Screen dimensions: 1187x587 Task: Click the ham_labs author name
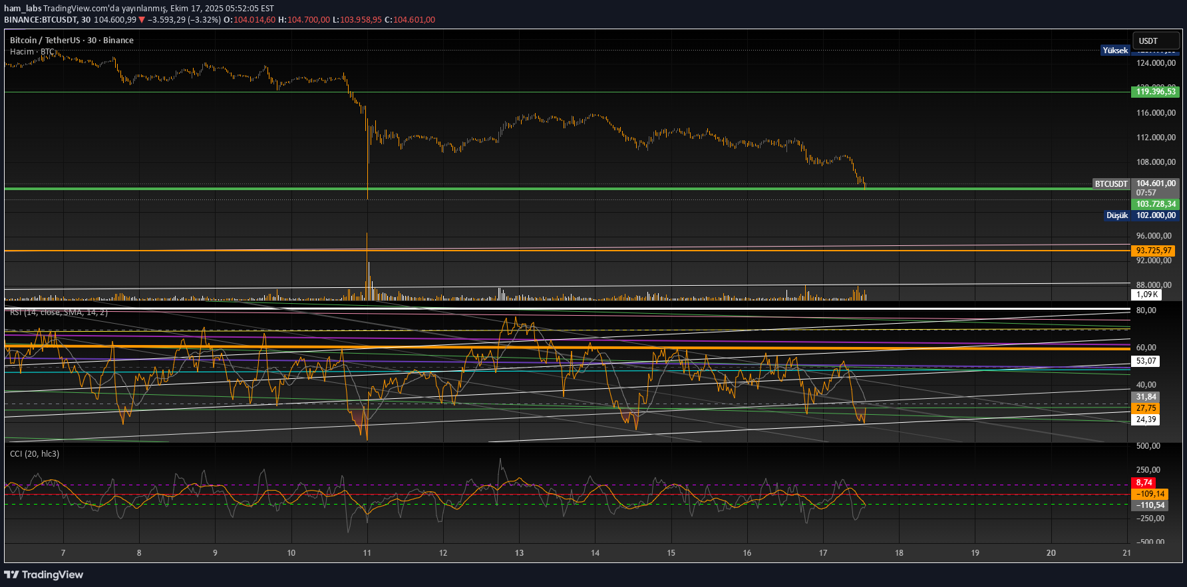[x=23, y=9]
